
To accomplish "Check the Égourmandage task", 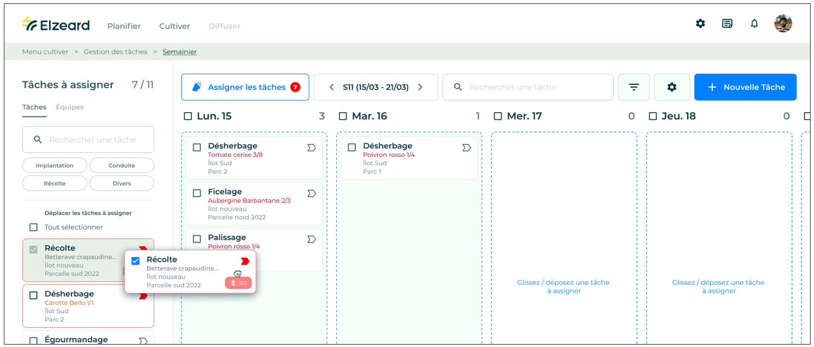I will pos(33,341).
